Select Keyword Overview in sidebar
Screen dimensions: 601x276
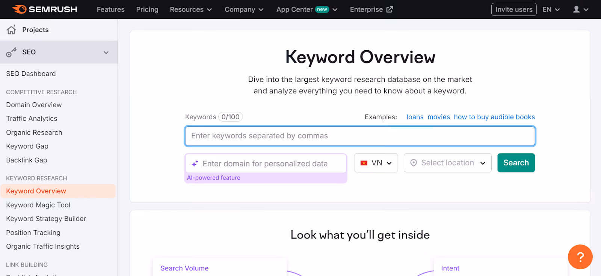point(58,191)
